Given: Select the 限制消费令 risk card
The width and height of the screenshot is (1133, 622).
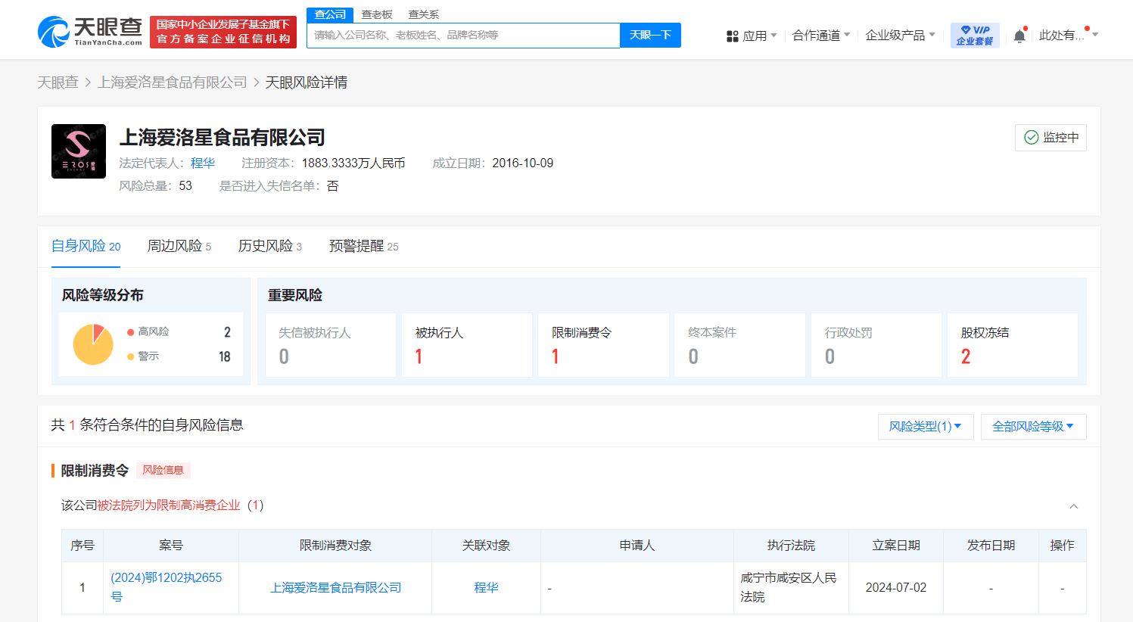Looking at the screenshot, I should tap(603, 345).
